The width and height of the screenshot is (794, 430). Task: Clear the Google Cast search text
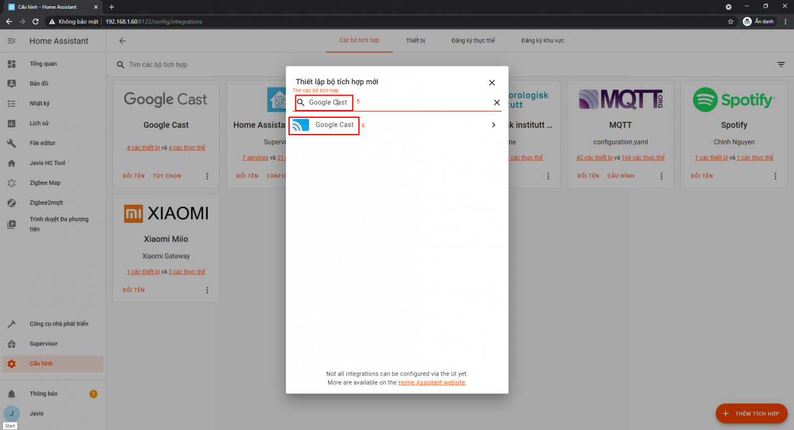click(x=496, y=102)
